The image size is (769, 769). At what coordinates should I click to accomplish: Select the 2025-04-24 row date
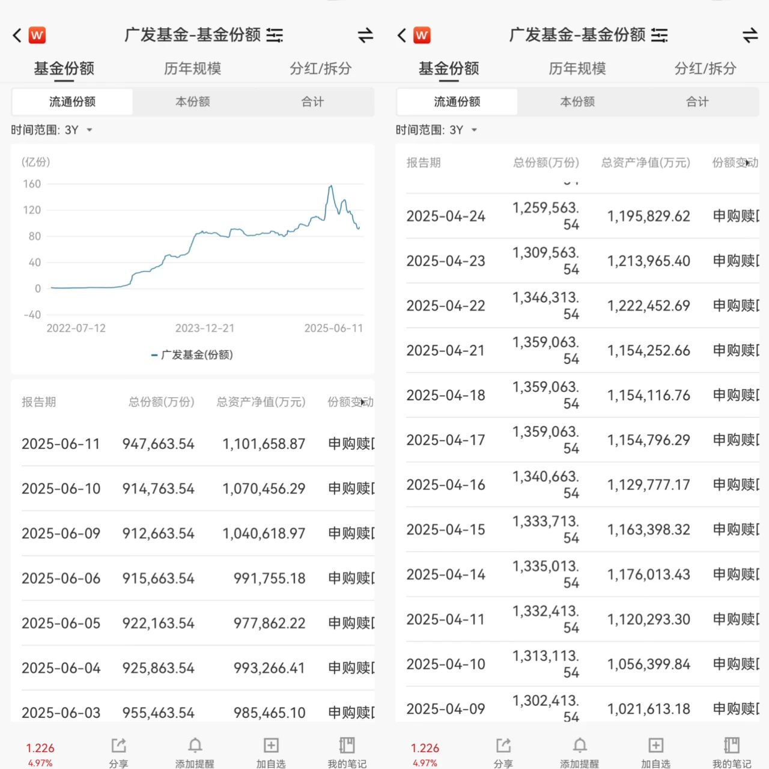446,216
